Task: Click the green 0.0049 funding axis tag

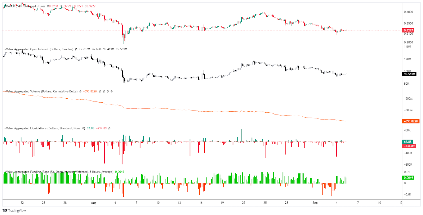Action: (408, 178)
